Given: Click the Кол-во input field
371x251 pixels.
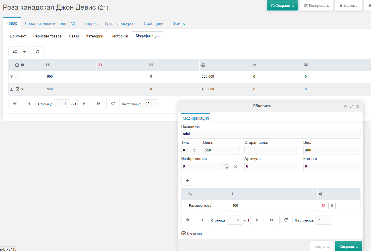Looking at the screenshot, I should 331,166.
